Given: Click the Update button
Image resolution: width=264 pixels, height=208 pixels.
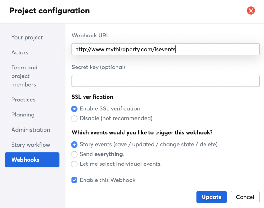Looking at the screenshot, I should [211, 197].
